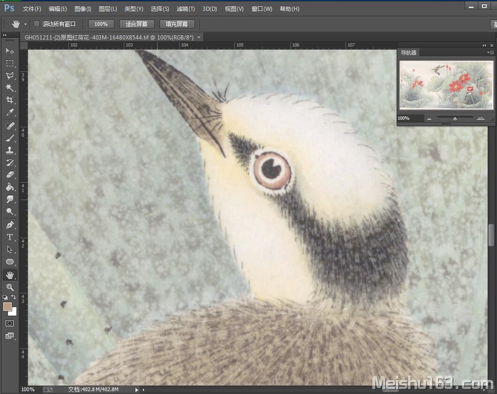Click the Fill Screen button
The image size is (497, 394).
[x=177, y=24]
